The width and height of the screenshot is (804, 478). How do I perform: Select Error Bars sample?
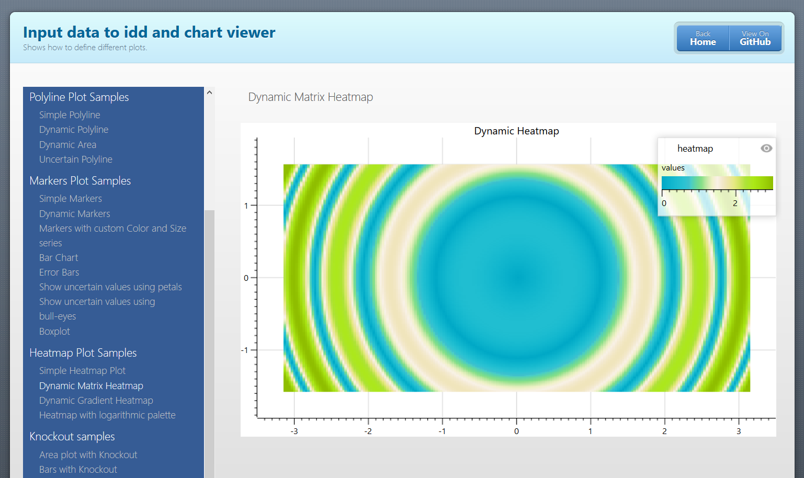point(59,272)
